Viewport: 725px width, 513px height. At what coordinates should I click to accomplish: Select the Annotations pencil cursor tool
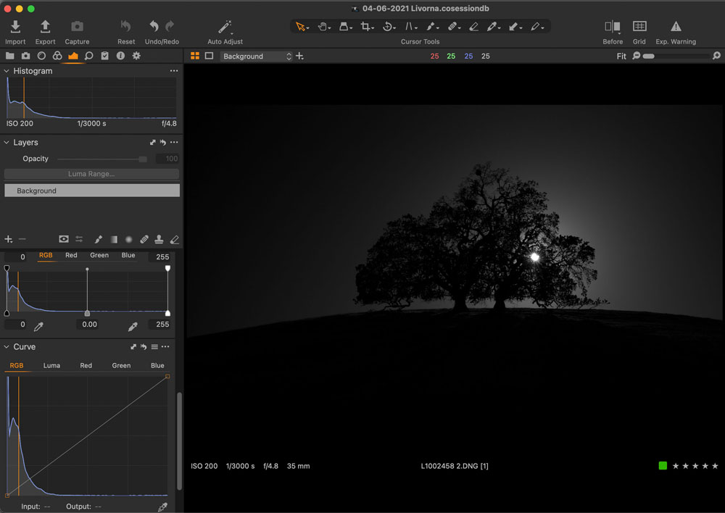[x=536, y=27]
